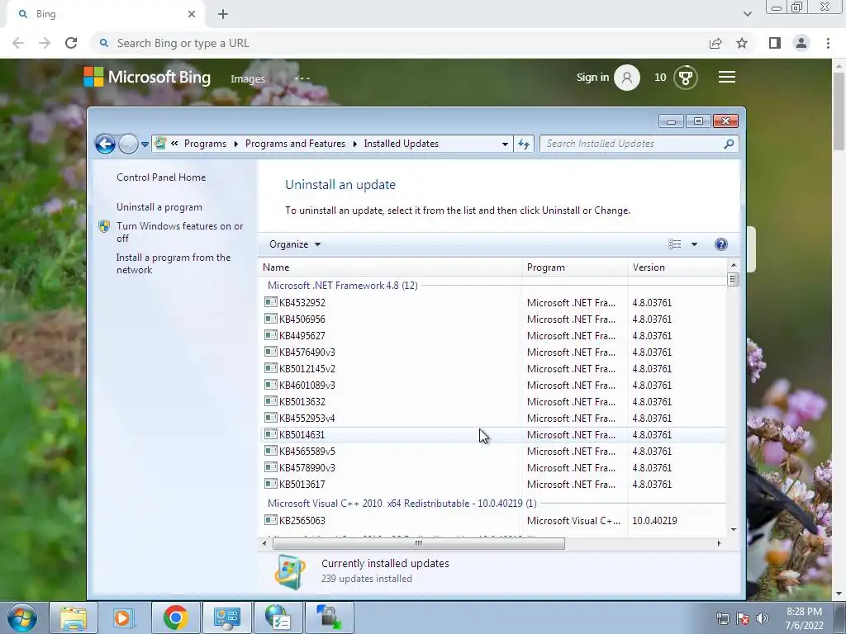Open the Organize menu
This screenshot has width=846, height=634.
[x=295, y=244]
